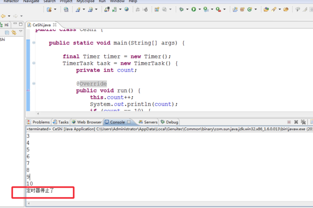Viewport: 313px width, 208px height.
Task: Close the Console view tab
Action: pos(129,122)
